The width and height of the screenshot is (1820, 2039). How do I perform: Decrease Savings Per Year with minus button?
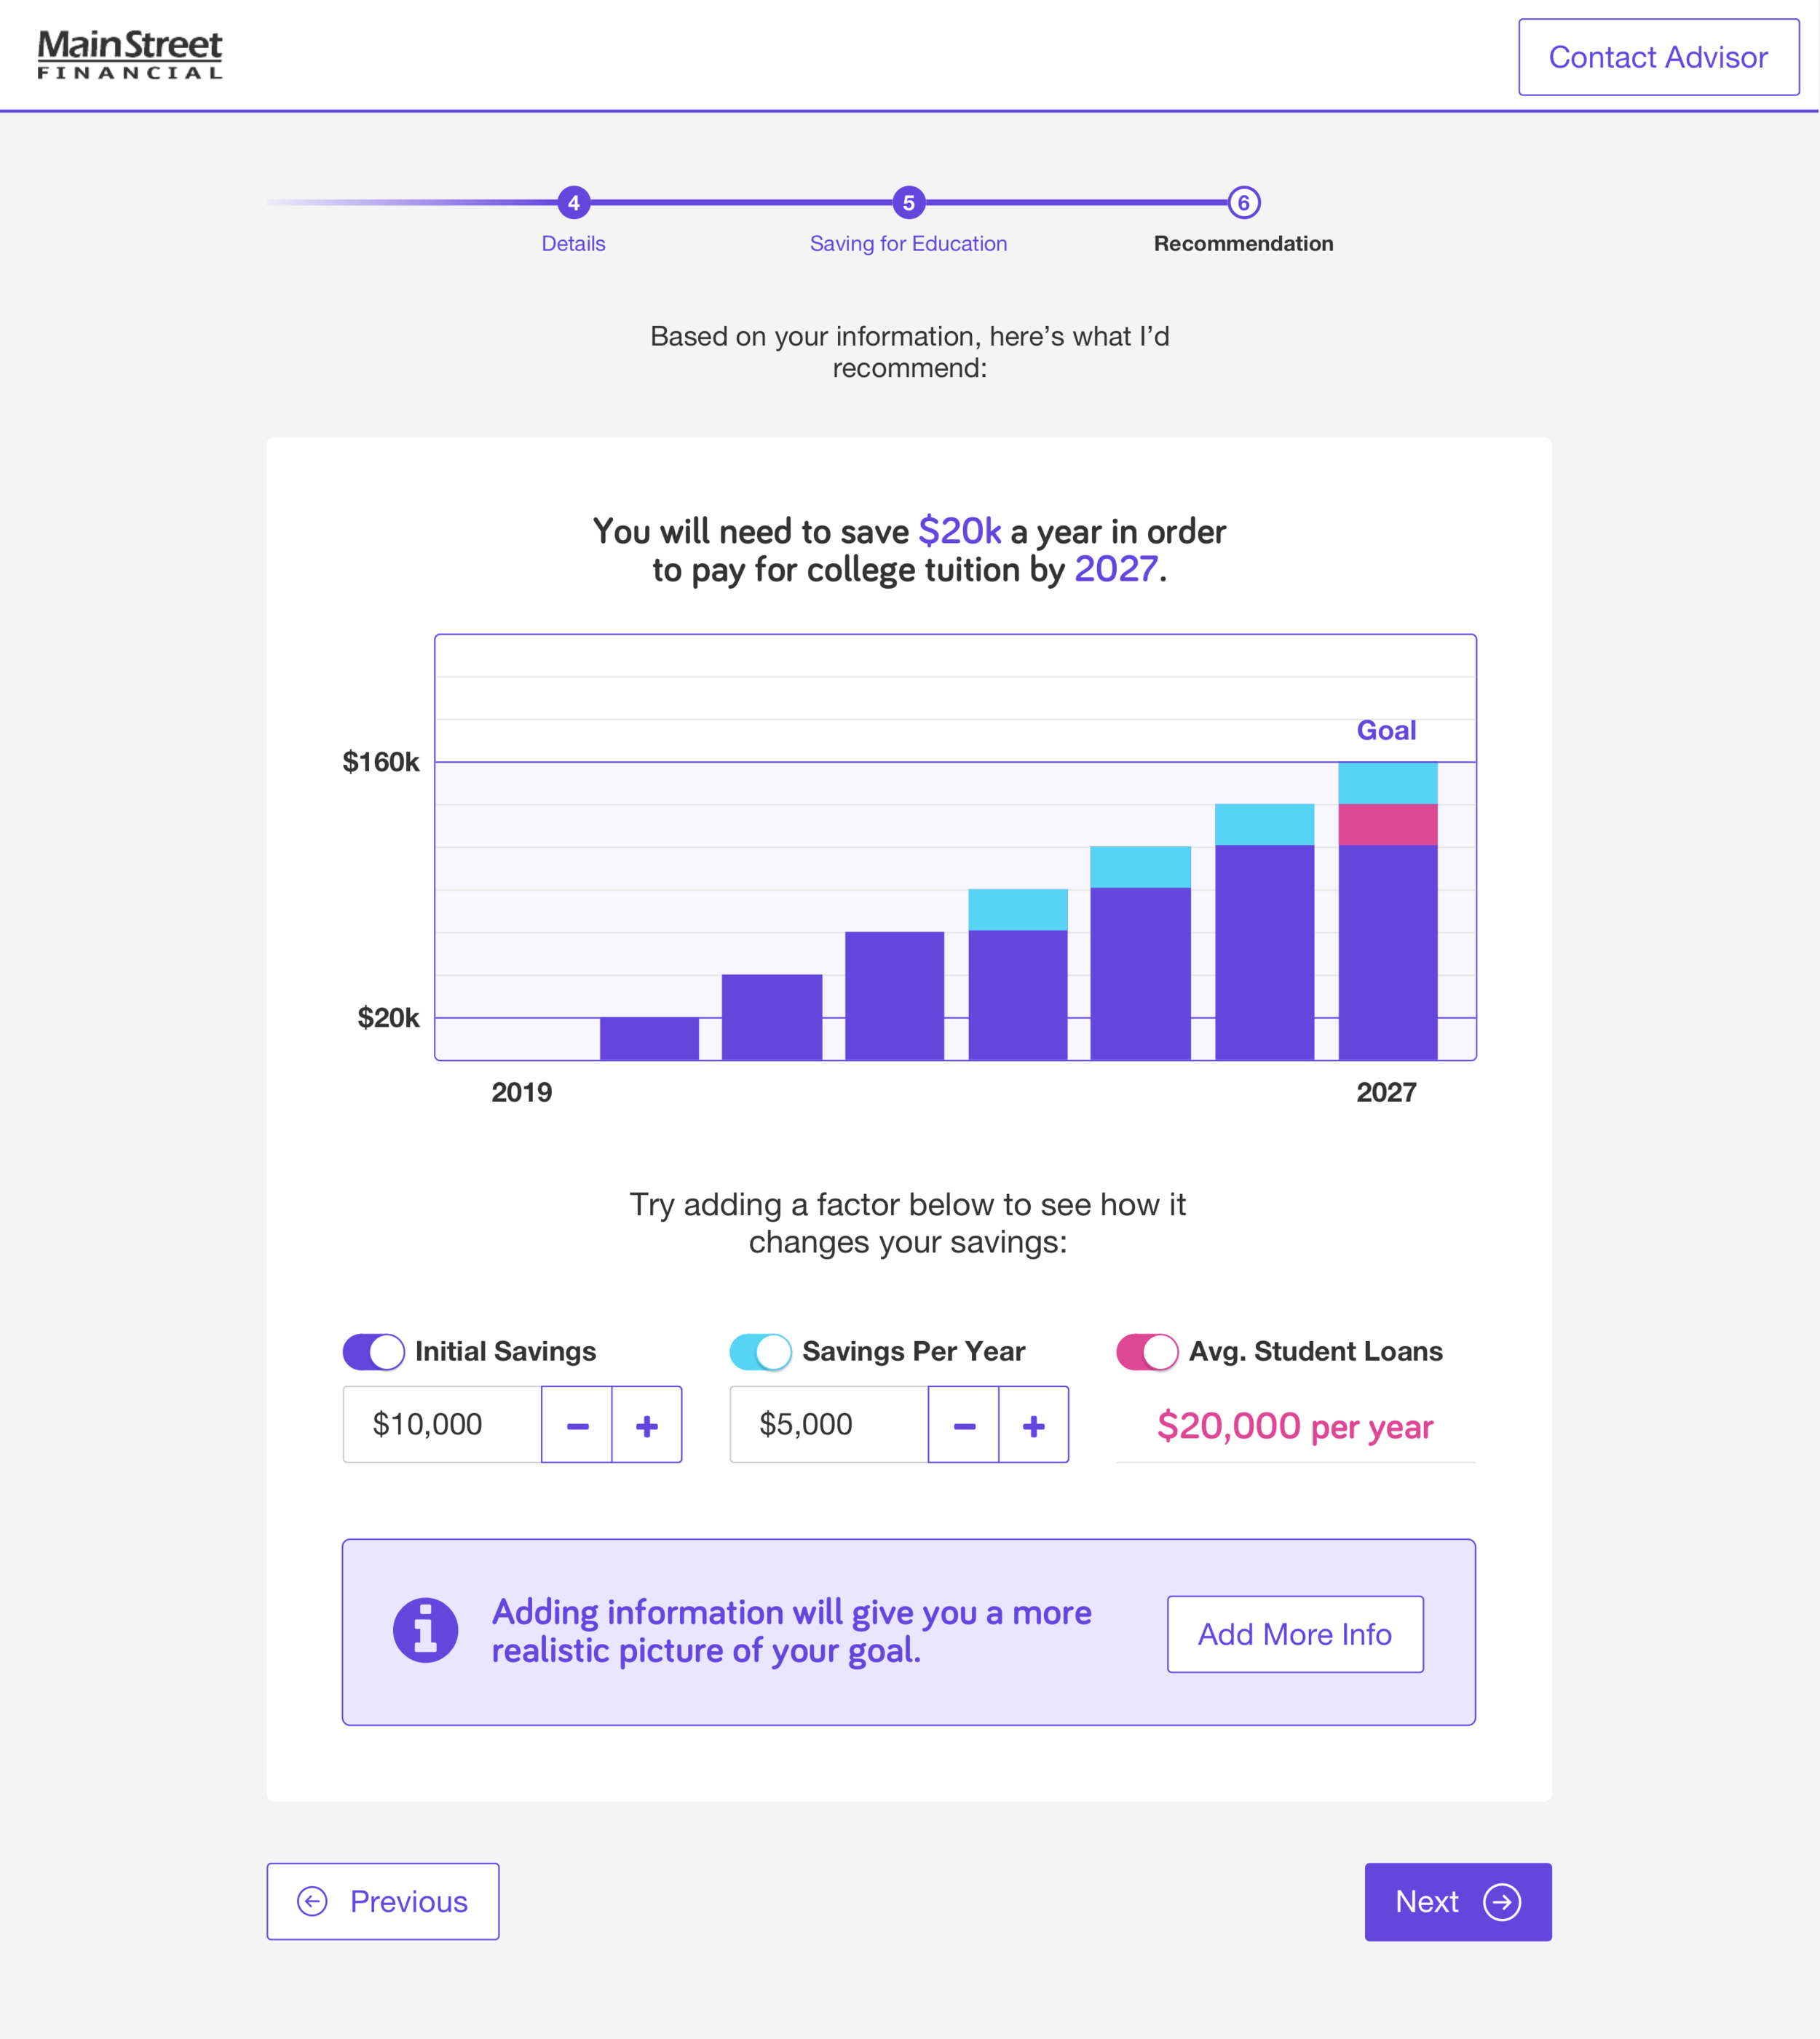pos(964,1426)
